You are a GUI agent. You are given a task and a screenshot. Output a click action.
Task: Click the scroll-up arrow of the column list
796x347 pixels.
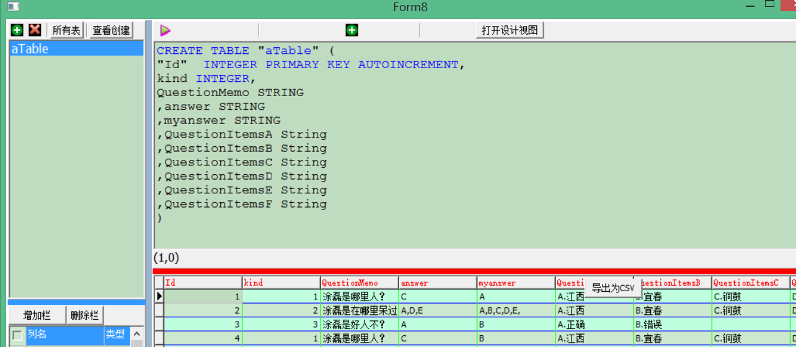[x=137, y=334]
